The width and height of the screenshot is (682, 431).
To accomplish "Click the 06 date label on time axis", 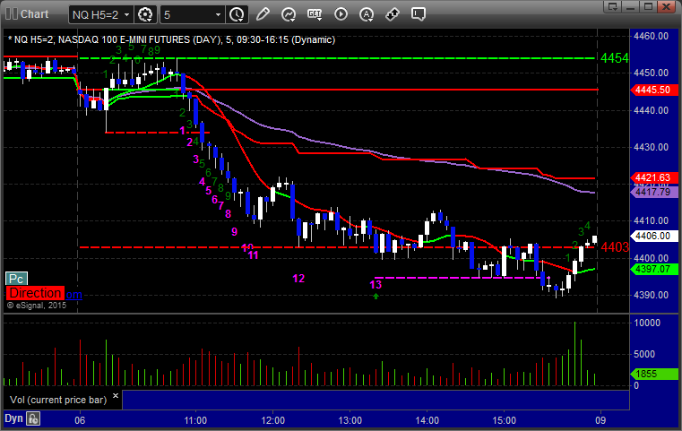I will point(80,420).
